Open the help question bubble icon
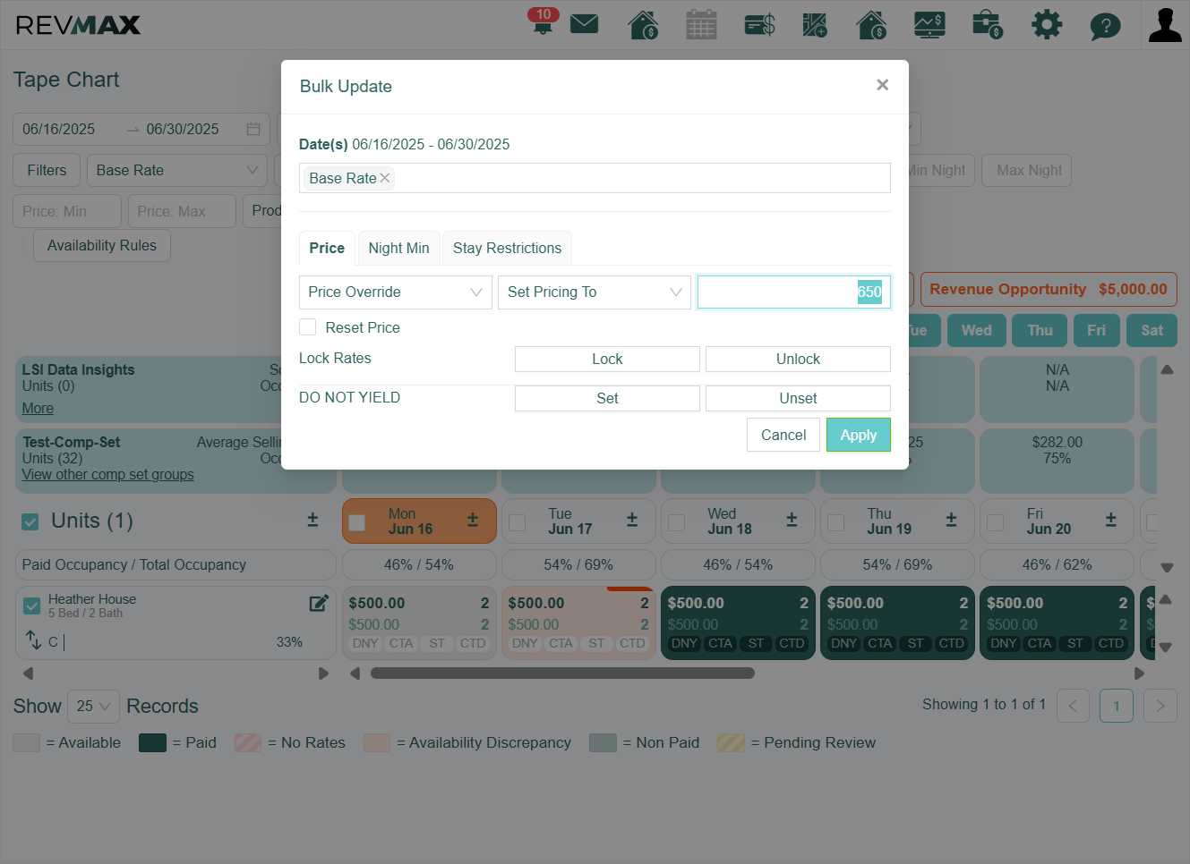The width and height of the screenshot is (1190, 864). click(1105, 25)
